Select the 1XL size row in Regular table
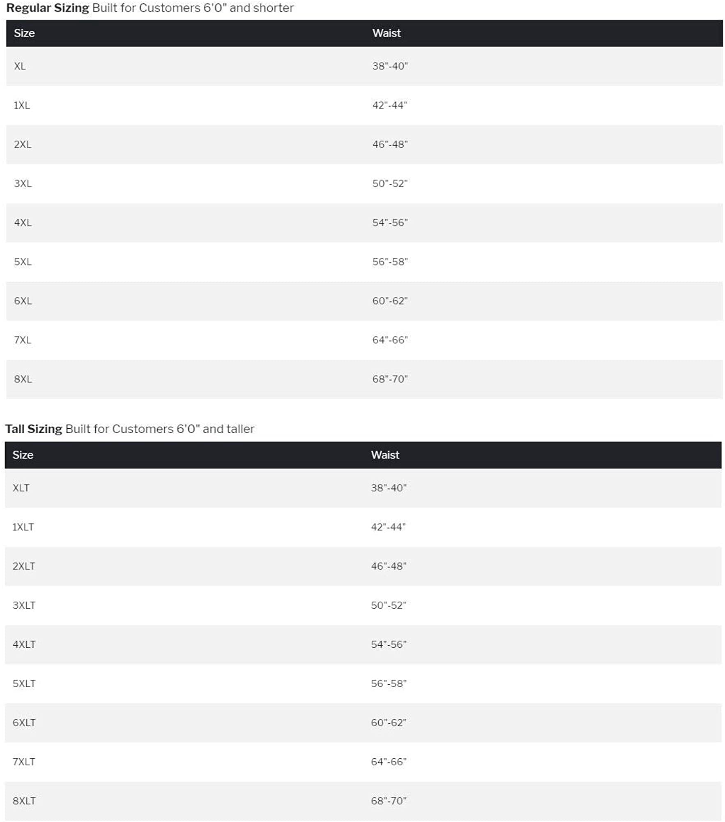Viewport: 725px width, 822px height. tap(364, 105)
